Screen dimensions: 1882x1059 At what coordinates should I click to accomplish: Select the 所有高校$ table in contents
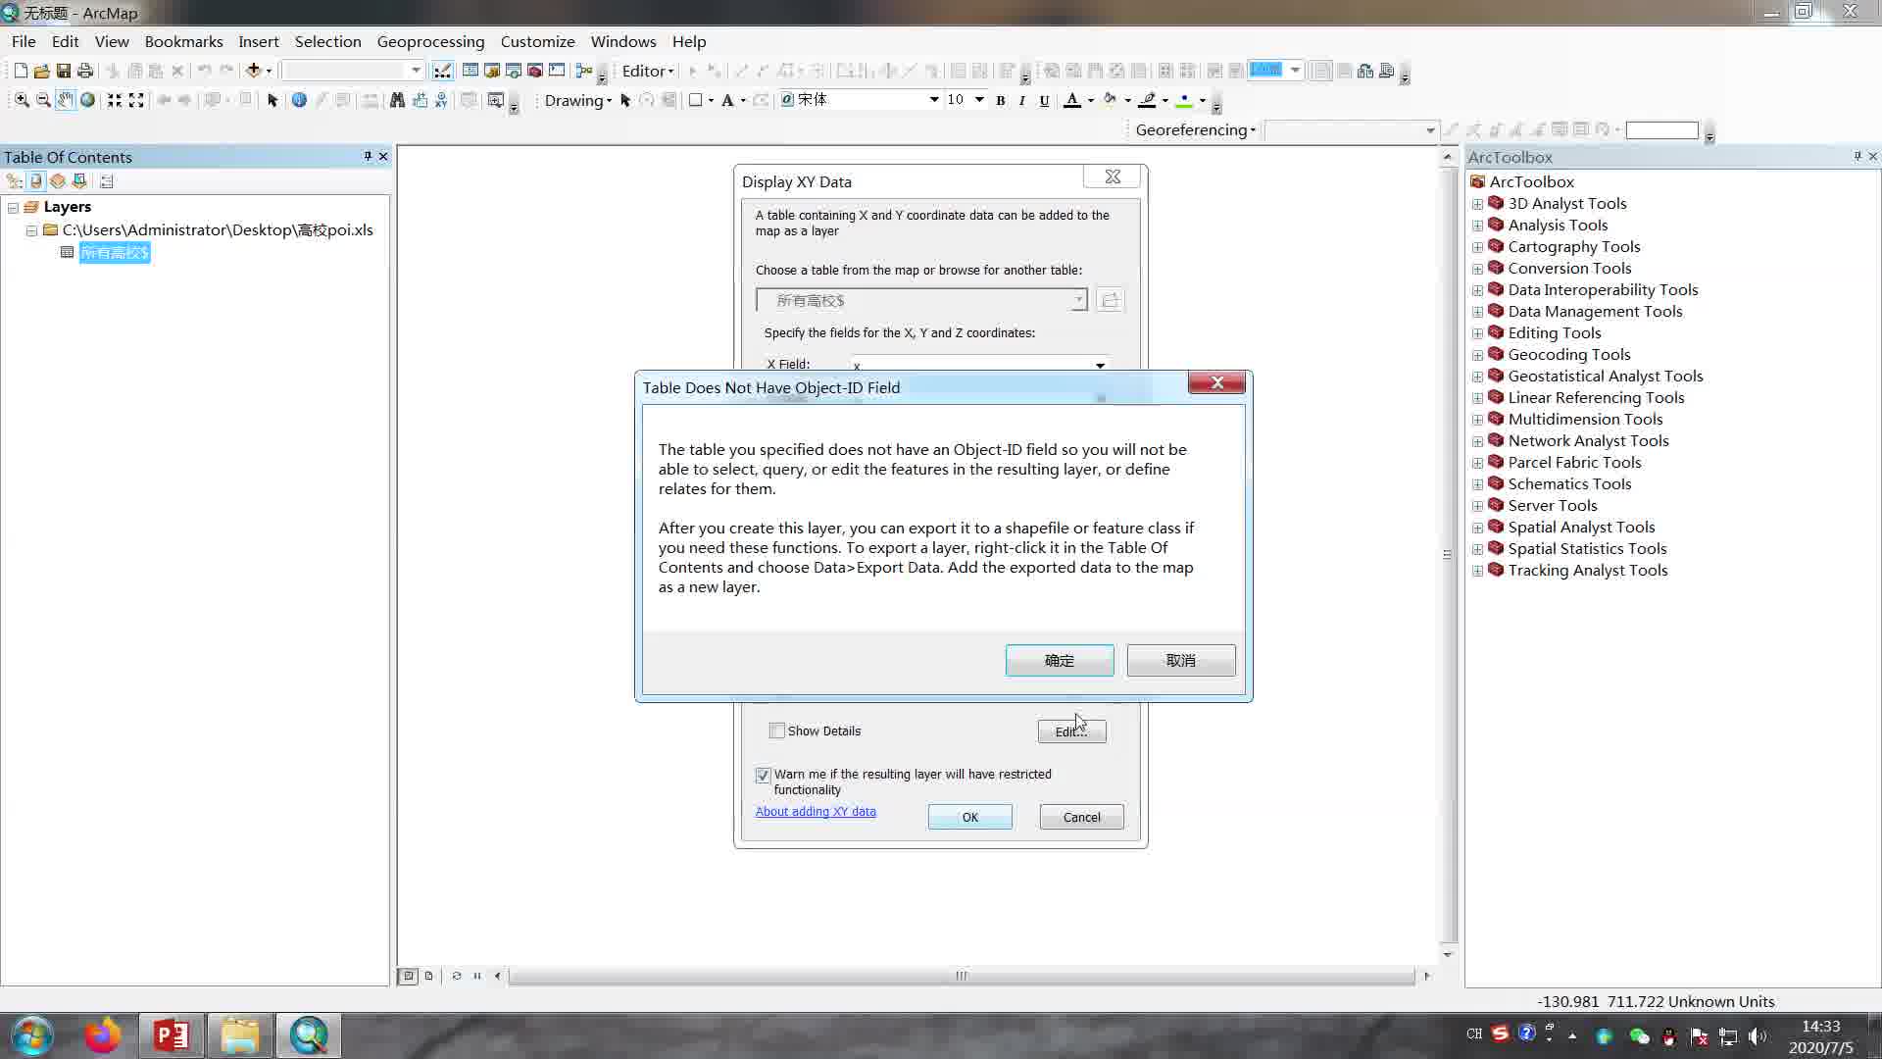115,253
